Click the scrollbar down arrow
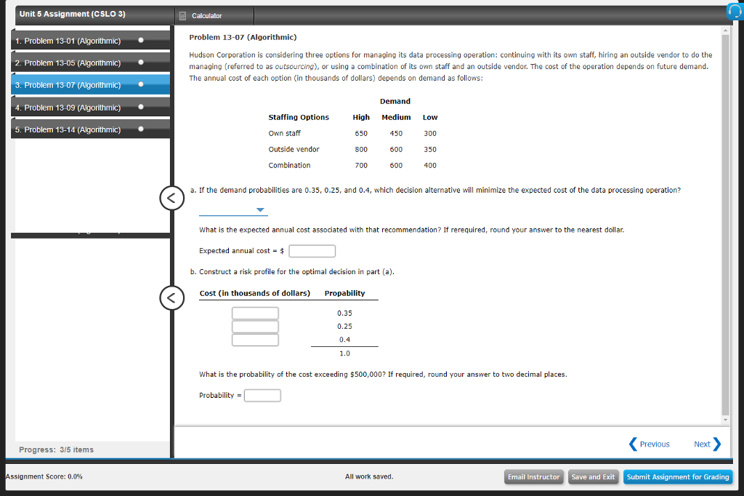The image size is (744, 496). (727, 418)
